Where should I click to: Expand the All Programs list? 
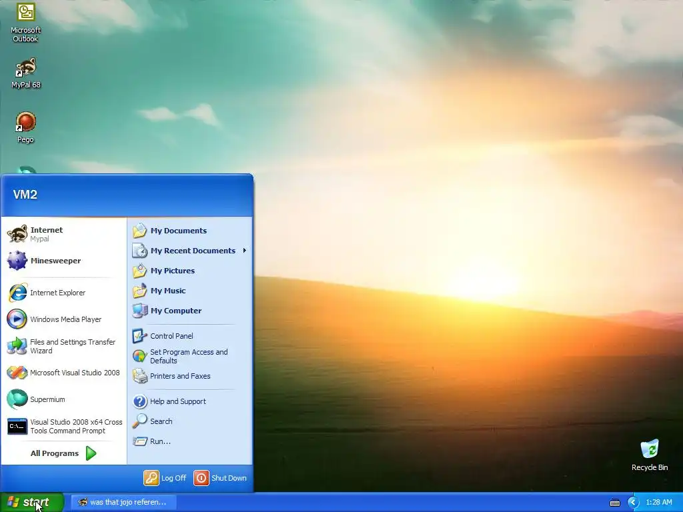point(64,453)
